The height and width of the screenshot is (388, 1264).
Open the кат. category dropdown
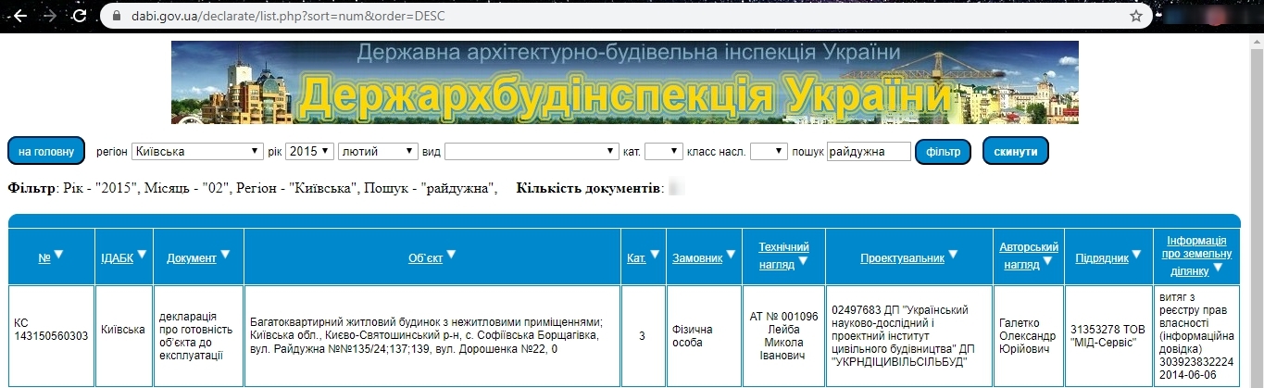tap(664, 151)
